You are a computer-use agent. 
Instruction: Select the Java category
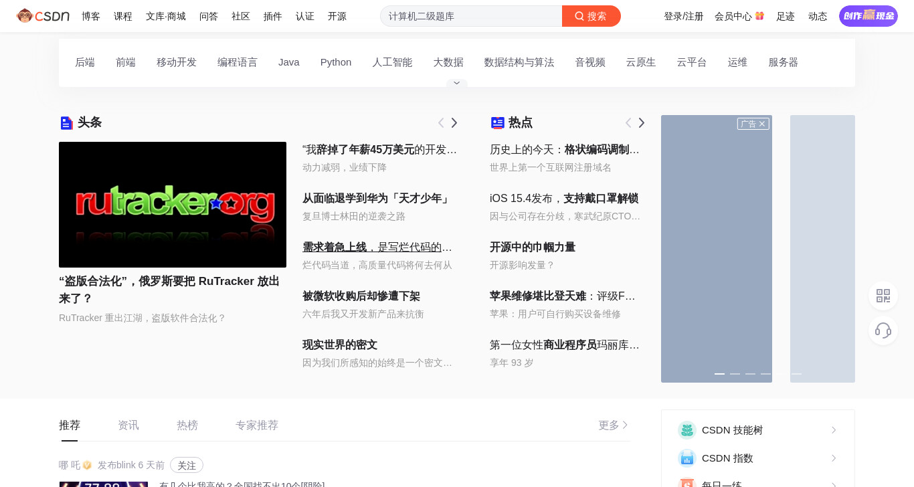click(x=289, y=62)
